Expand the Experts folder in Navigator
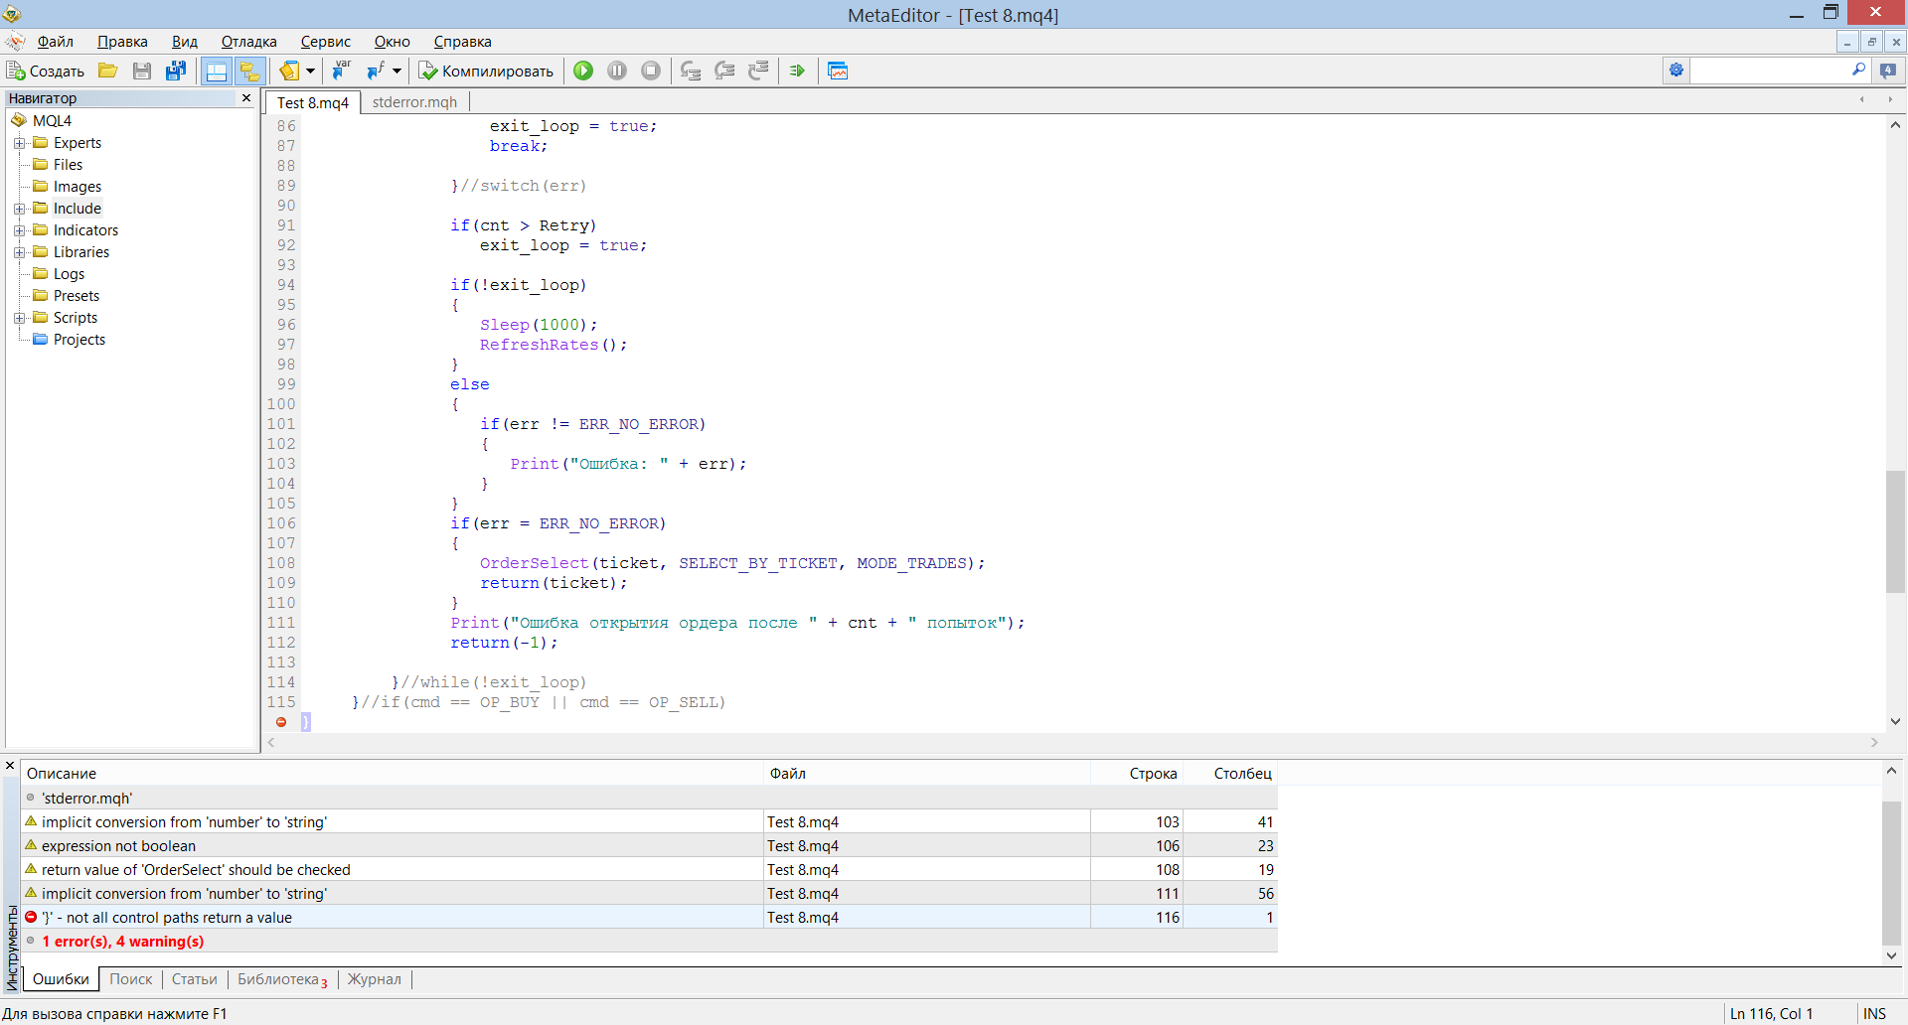Image resolution: width=1908 pixels, height=1025 pixels. point(19,143)
